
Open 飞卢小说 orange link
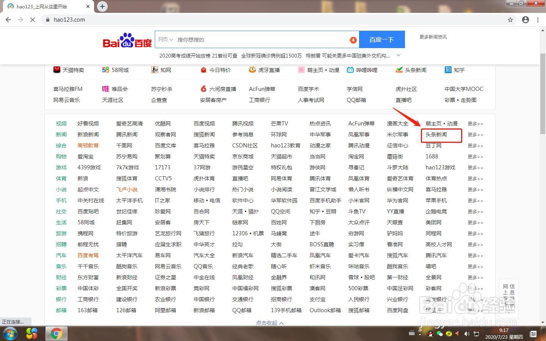pyautogui.click(x=127, y=189)
